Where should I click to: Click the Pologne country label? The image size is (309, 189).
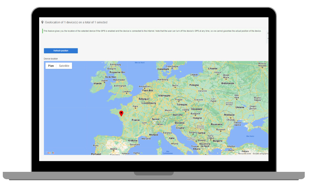194,85
